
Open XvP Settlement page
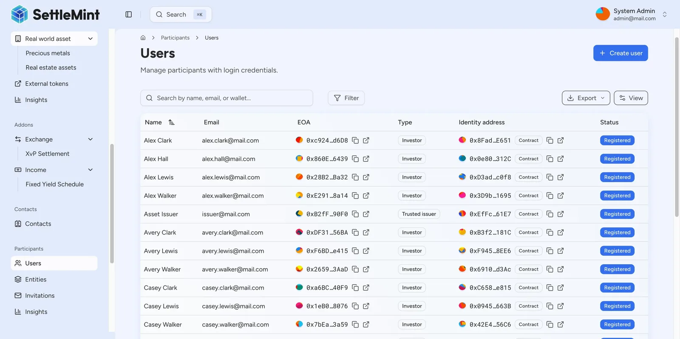(x=47, y=154)
